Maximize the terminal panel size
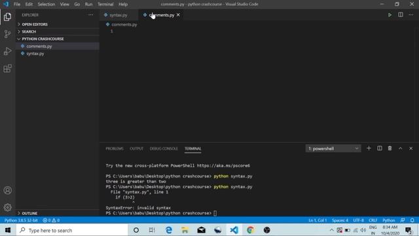This screenshot has width=419, height=236. 400,148
